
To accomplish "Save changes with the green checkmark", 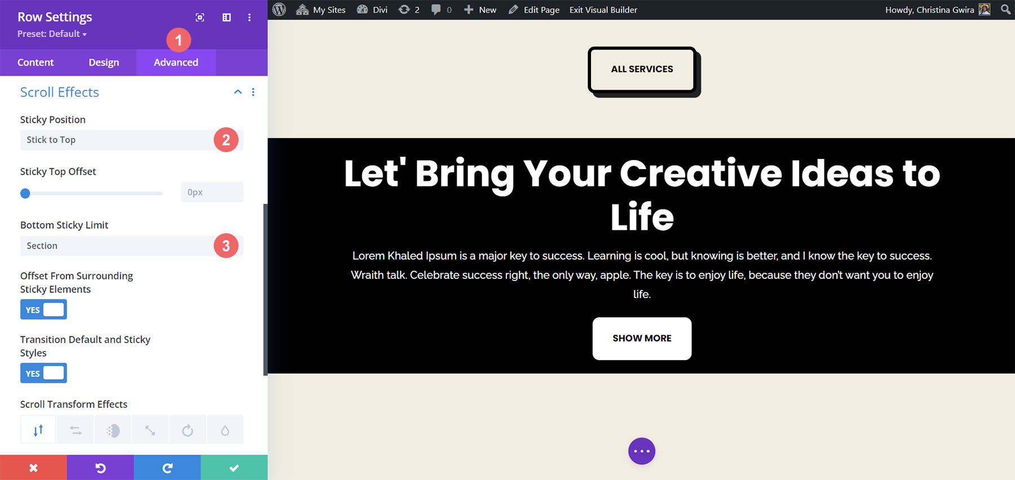I will click(x=234, y=468).
